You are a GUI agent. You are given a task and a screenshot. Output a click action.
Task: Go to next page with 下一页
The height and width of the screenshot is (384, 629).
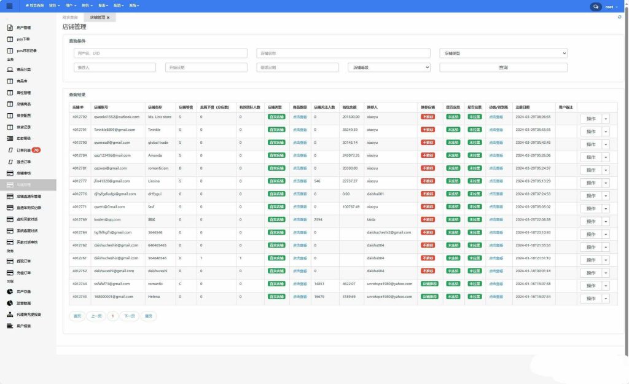(x=128, y=316)
